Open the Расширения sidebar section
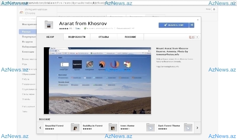This screenshot has width=237, height=140. point(28,107)
